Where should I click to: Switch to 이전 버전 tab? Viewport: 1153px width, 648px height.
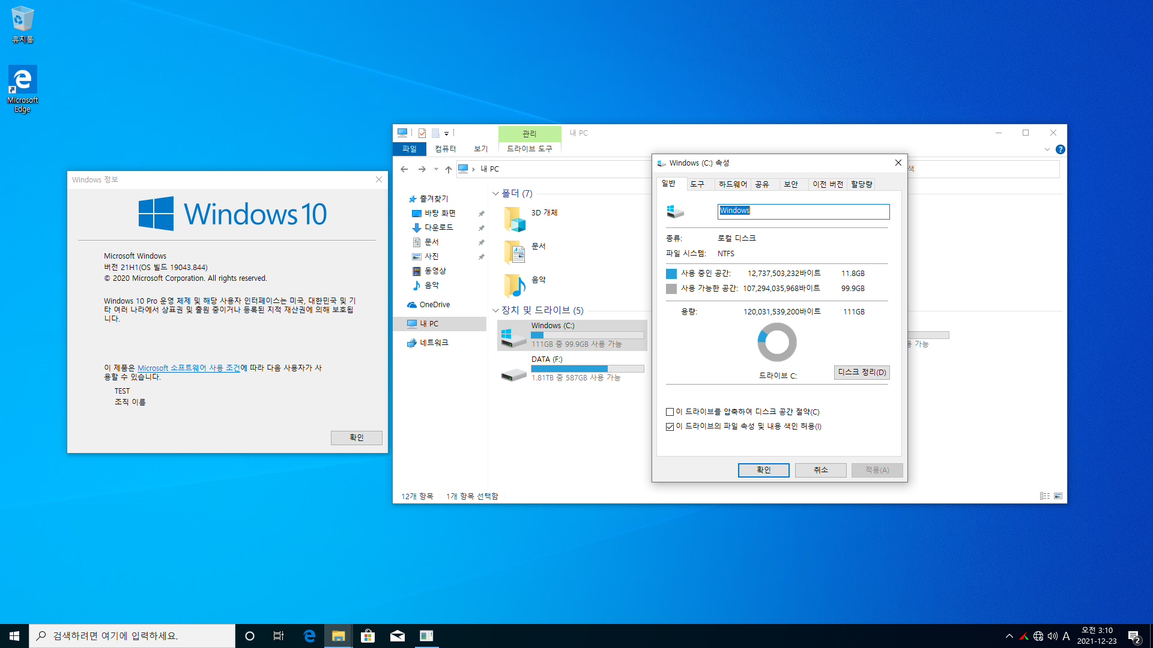point(828,184)
